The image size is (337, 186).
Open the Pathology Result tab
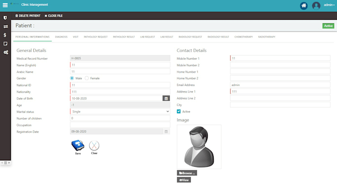(124, 37)
